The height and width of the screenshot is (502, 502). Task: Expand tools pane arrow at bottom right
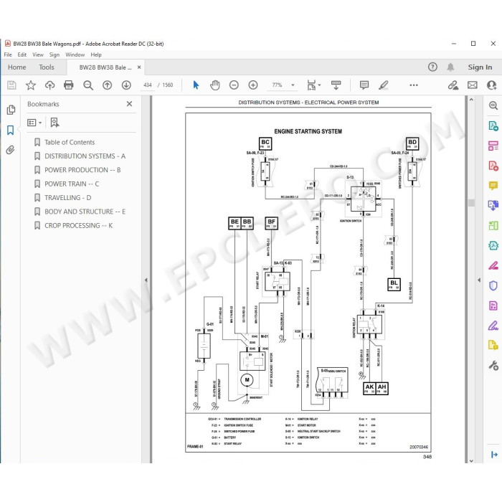coord(494,455)
